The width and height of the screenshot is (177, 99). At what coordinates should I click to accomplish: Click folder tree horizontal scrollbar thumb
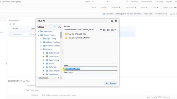coord(43,78)
